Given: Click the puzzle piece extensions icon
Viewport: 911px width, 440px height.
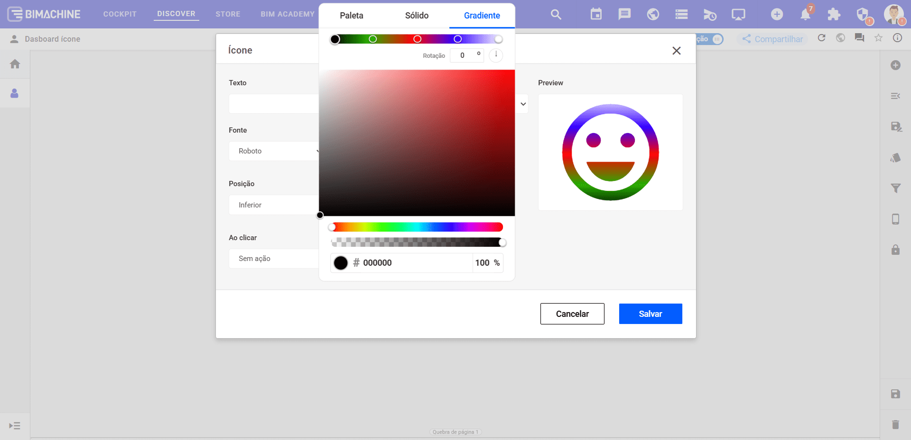Looking at the screenshot, I should pos(834,15).
